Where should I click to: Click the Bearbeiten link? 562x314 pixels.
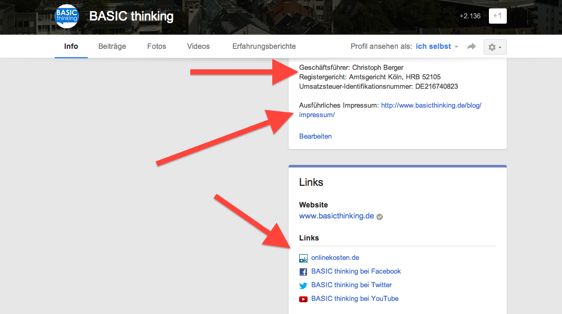coord(315,136)
